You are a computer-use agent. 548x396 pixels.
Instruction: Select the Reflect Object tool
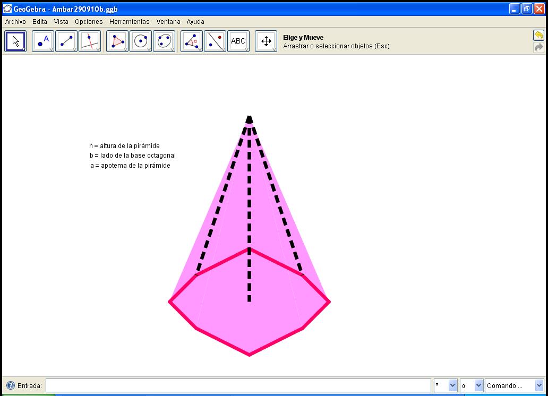click(x=215, y=41)
